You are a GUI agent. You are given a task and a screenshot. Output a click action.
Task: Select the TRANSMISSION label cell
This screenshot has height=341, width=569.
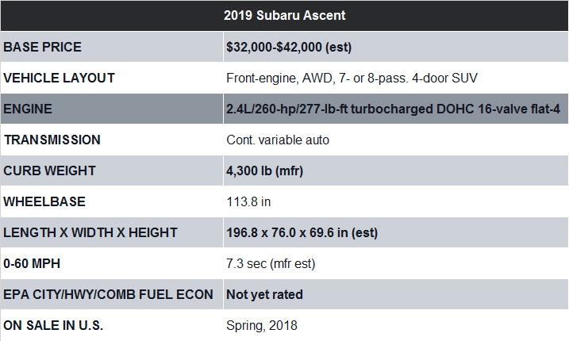pyautogui.click(x=112, y=140)
